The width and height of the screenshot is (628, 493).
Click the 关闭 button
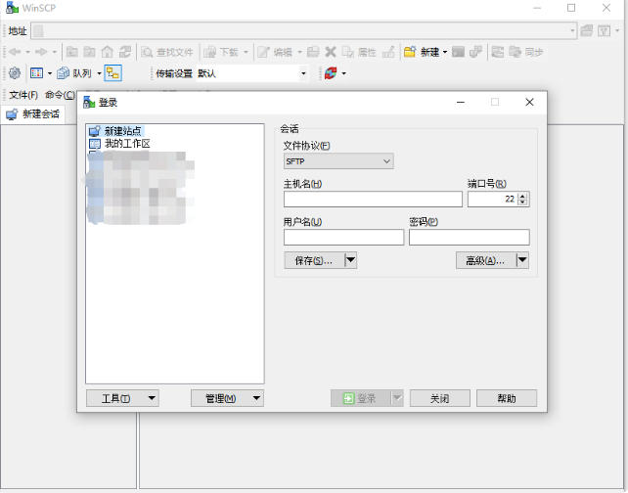click(x=440, y=398)
